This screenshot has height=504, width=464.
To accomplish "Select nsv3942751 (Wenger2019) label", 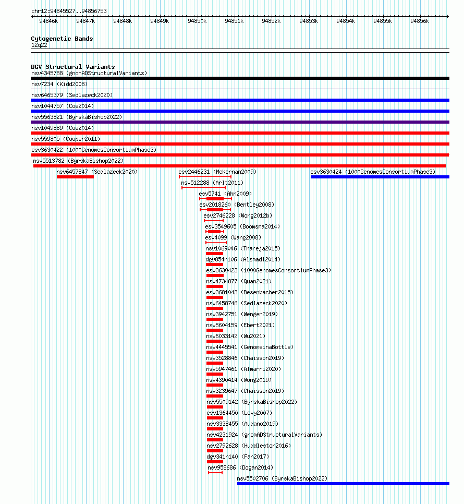I will click(242, 314).
